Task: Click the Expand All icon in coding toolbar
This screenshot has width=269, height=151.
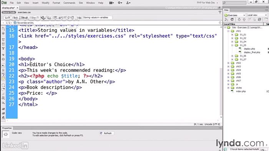Action: pyautogui.click(x=3, y=48)
